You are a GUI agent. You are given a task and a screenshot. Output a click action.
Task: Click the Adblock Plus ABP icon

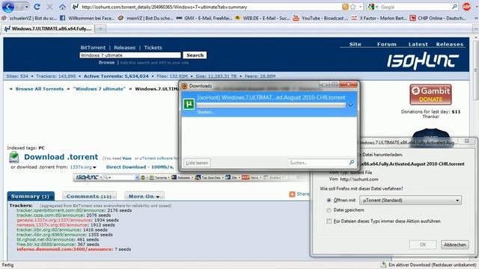pyautogui.click(x=466, y=7)
